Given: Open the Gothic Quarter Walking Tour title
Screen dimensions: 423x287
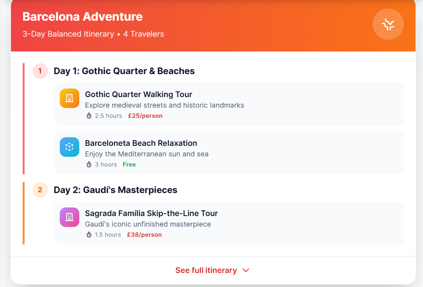Looking at the screenshot, I should (x=138, y=94).
